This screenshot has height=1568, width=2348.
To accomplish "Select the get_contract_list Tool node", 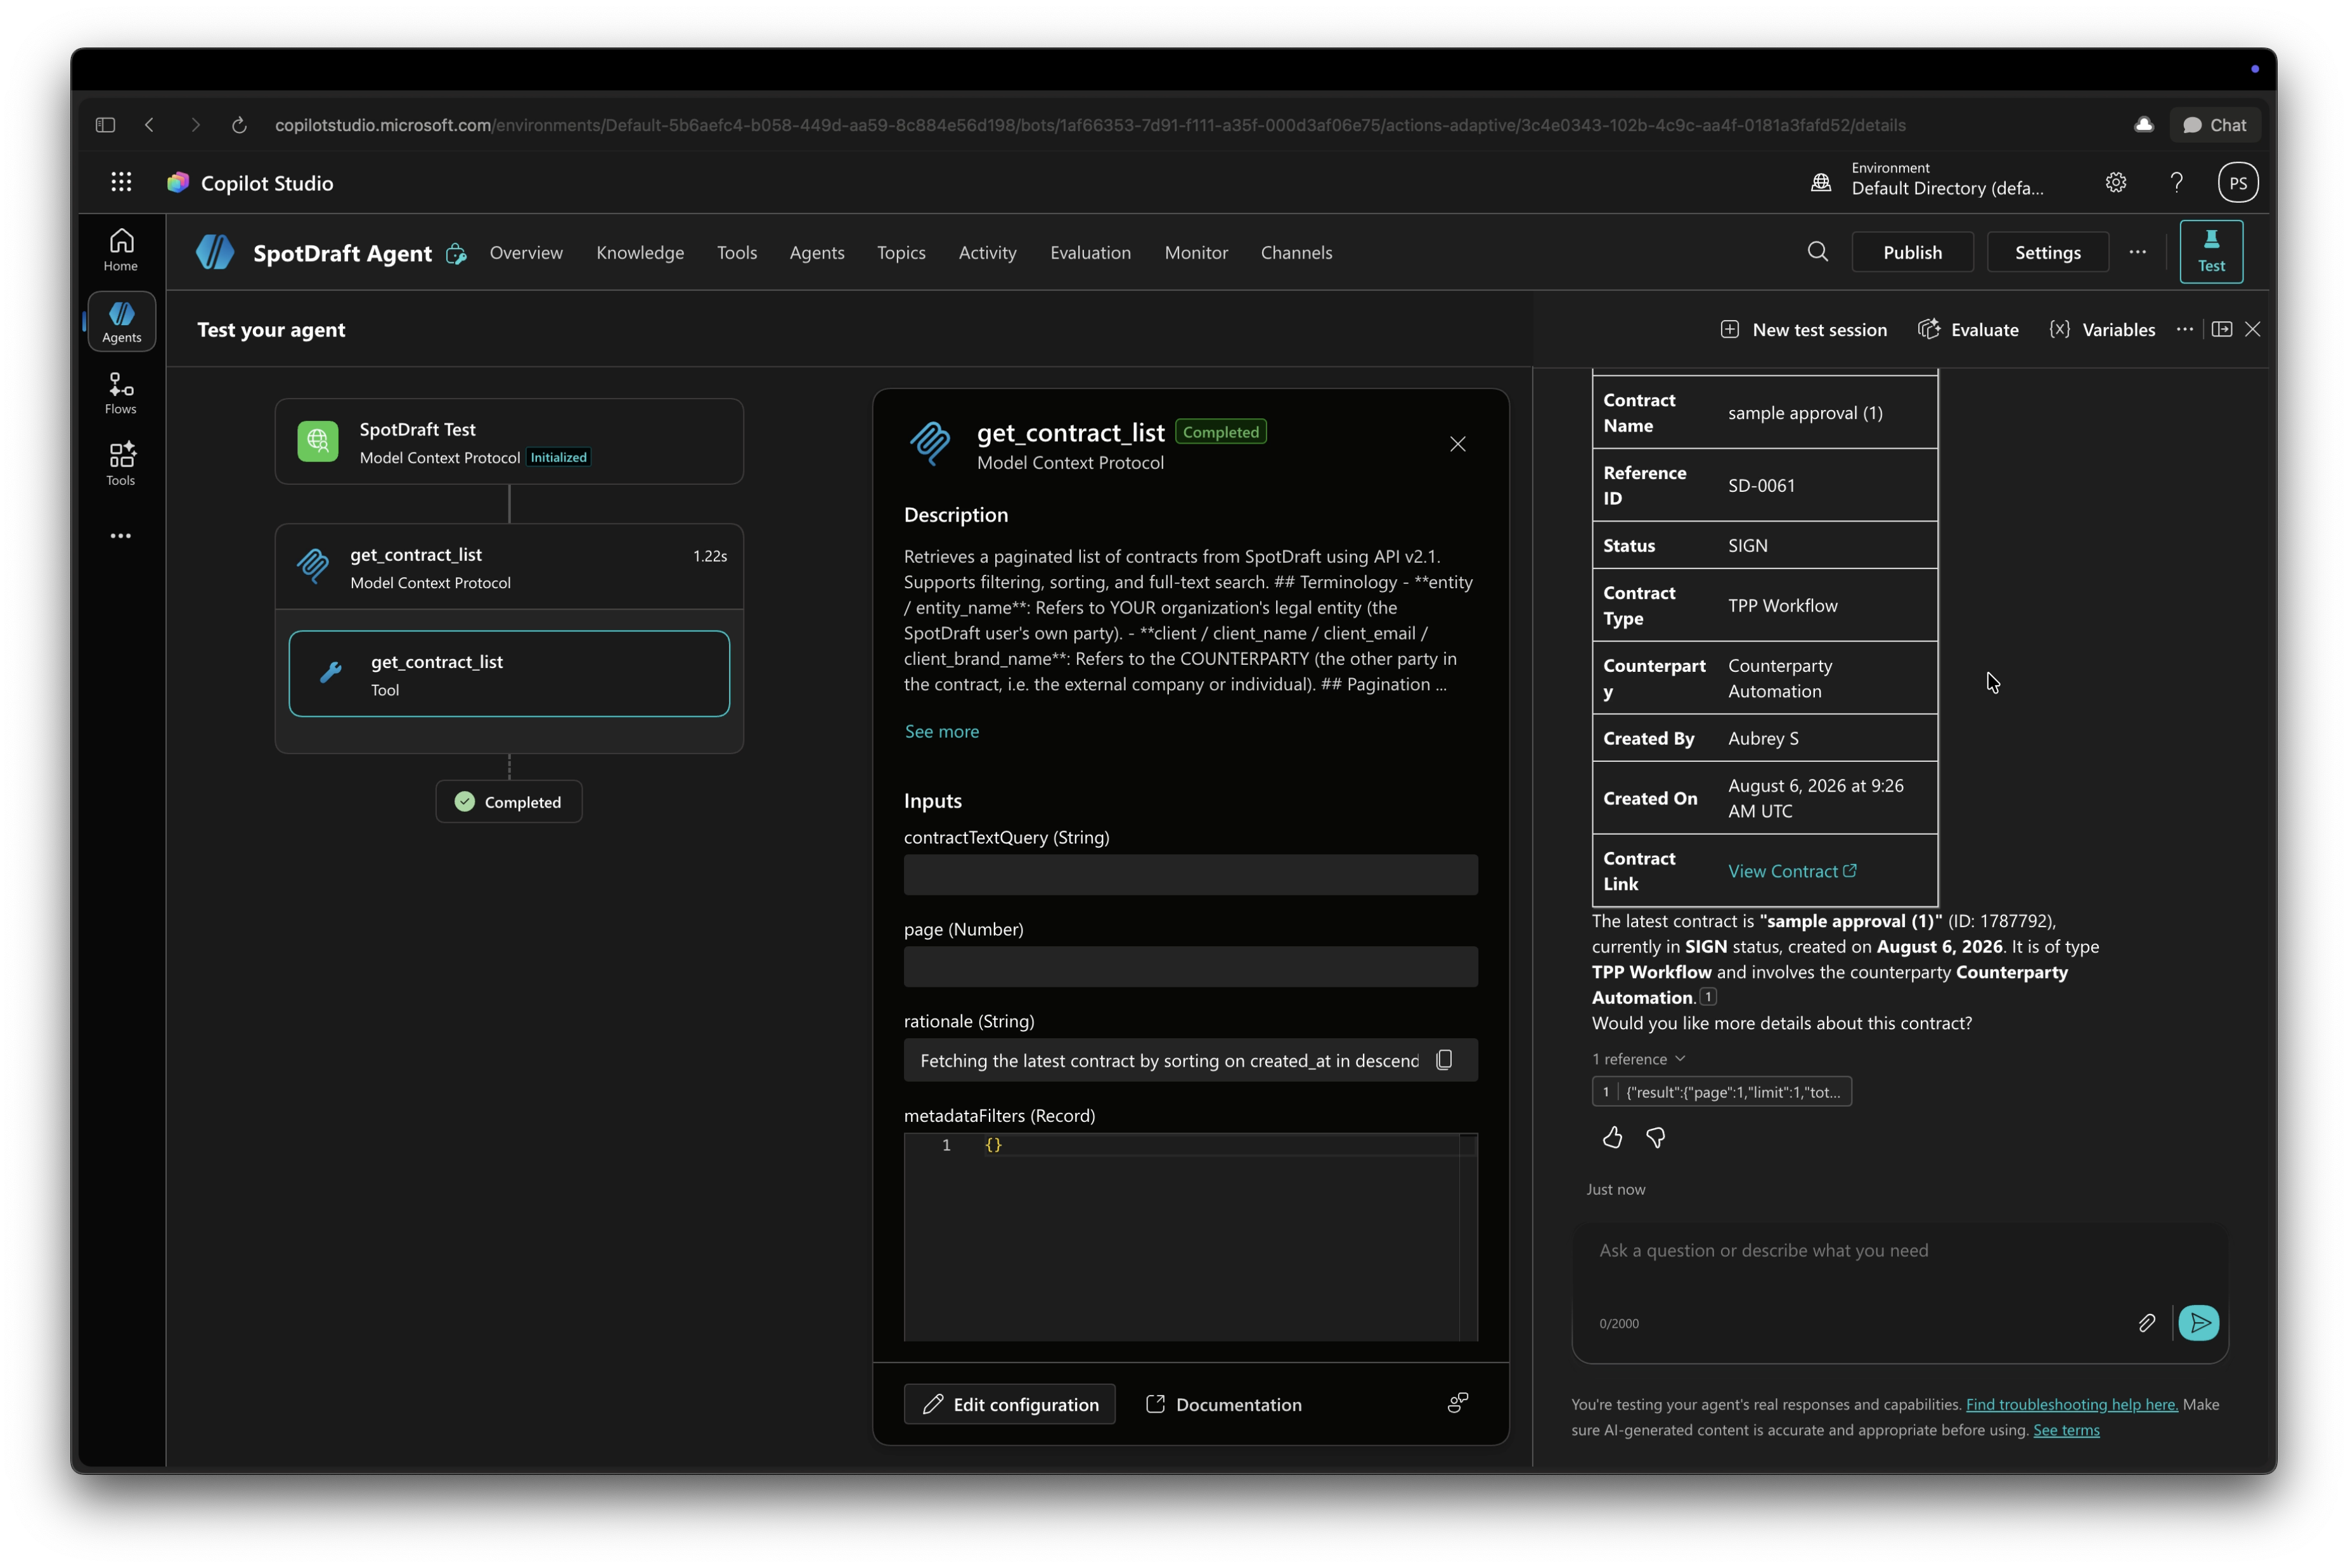I will [509, 674].
